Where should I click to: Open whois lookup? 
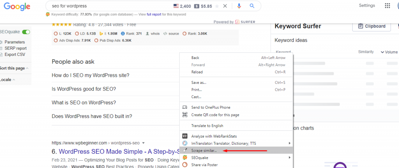[152, 33]
